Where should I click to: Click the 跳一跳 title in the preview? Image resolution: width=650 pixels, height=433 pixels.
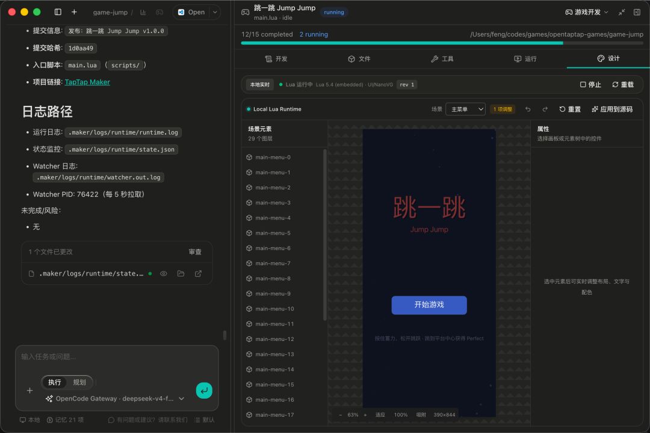click(429, 207)
